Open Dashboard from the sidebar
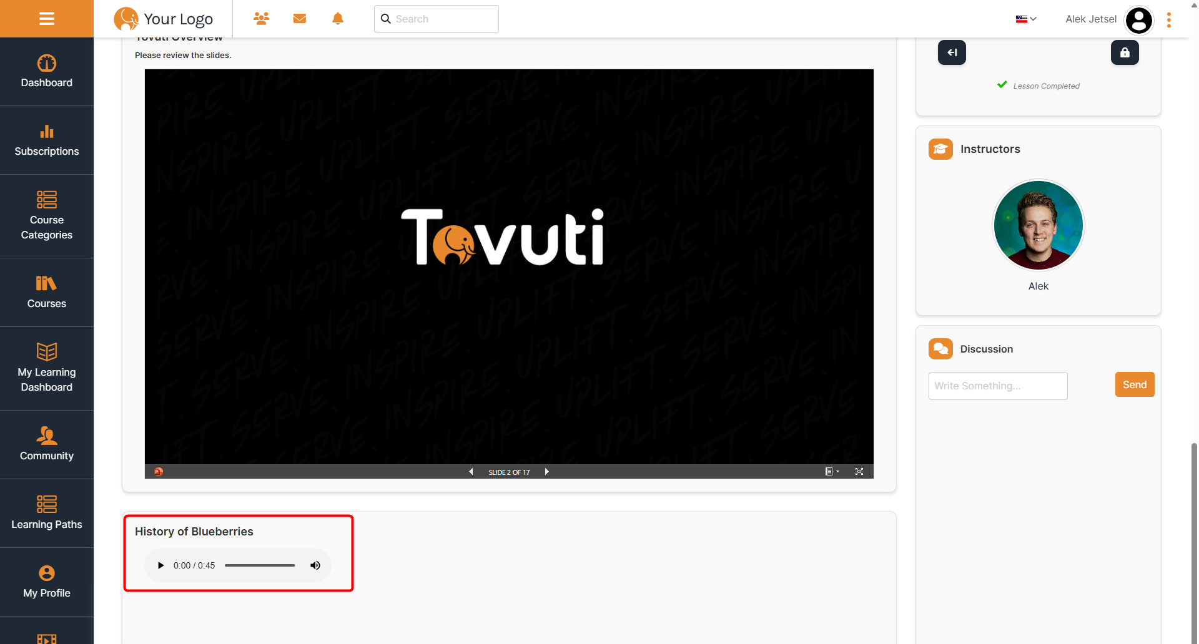 (x=47, y=72)
